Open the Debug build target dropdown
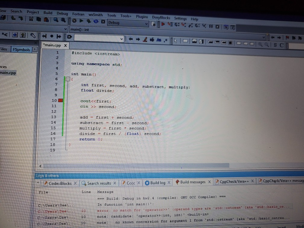The image size is (304, 228). [146, 23]
